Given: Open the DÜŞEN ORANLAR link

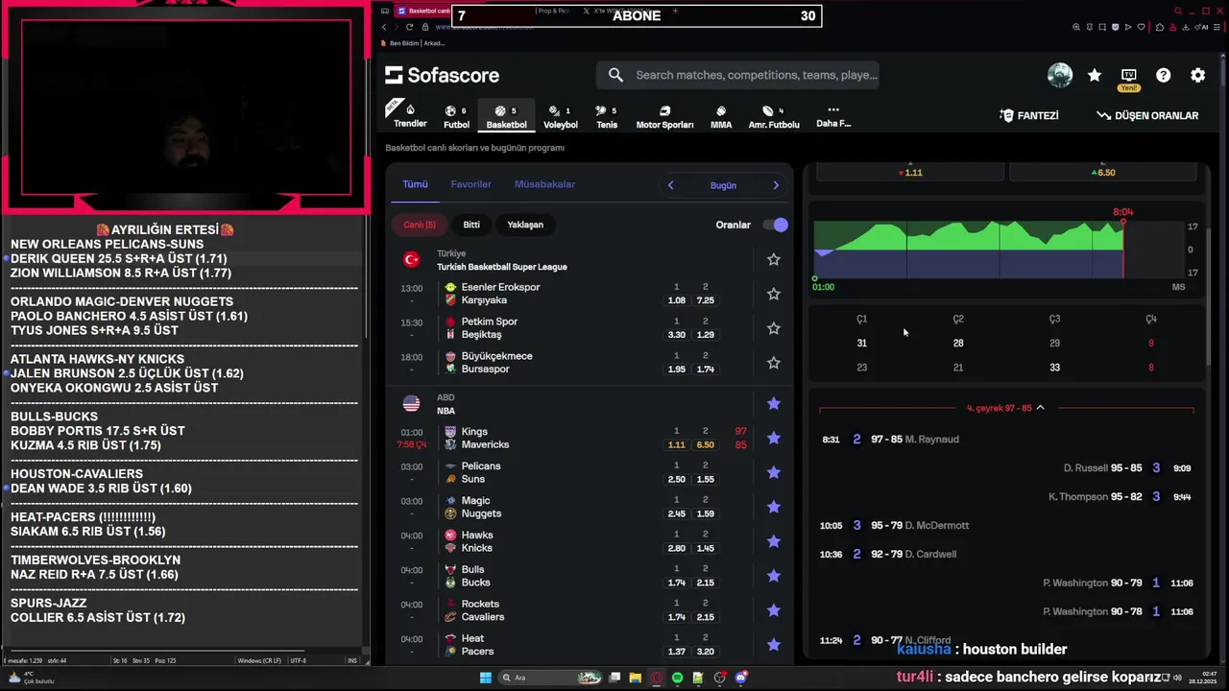Looking at the screenshot, I should 1147,115.
